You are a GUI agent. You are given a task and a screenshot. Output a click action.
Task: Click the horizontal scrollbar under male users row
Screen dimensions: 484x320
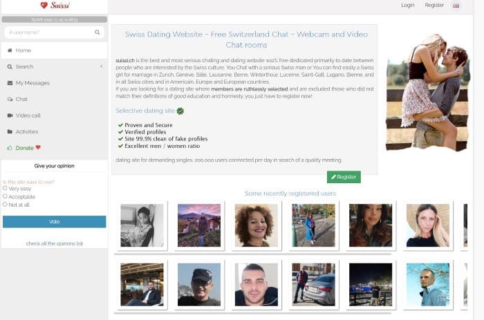252,313
